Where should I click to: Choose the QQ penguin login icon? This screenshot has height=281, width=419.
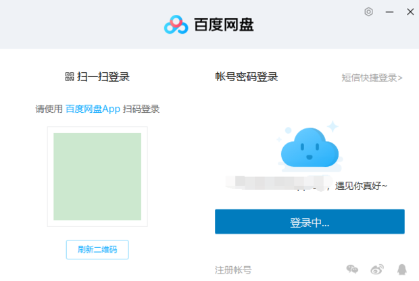point(402,270)
